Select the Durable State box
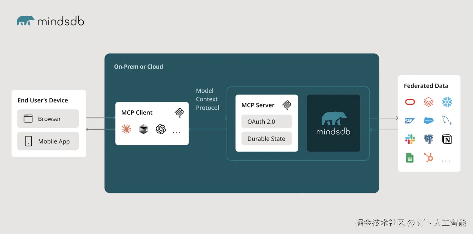Screen dimensions: 473x234 267,139
